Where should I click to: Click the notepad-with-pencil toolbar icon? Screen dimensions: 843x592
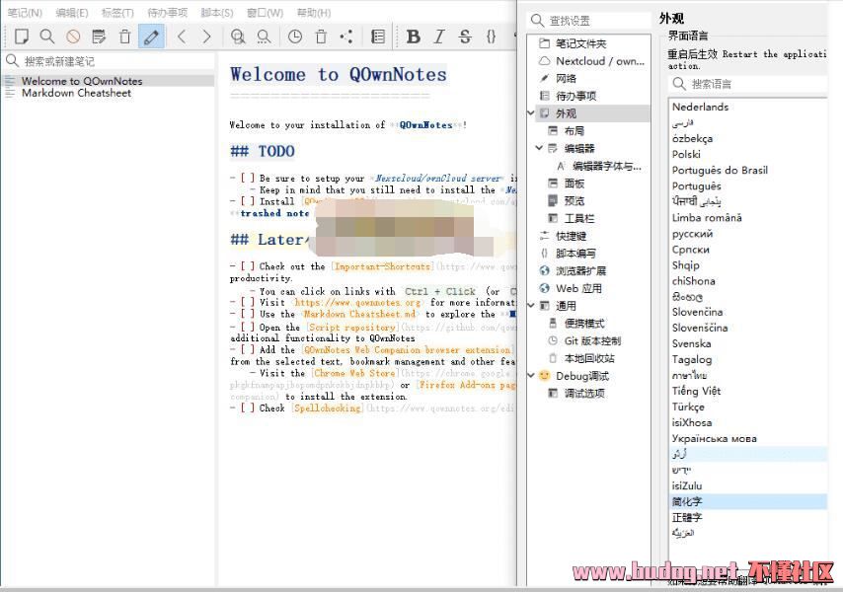click(99, 37)
